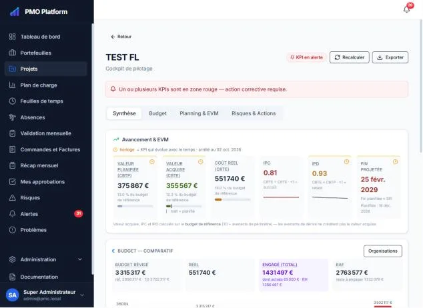Click the Commandes et Factures document icon
The image size is (423, 308).
click(13, 149)
